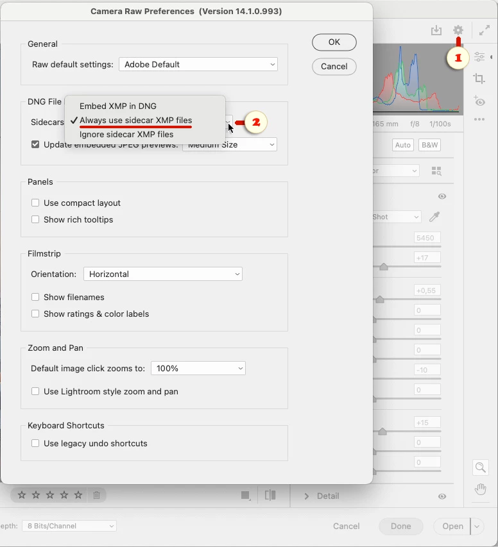This screenshot has width=498, height=547.
Task: Set second star rating
Action: click(x=36, y=494)
